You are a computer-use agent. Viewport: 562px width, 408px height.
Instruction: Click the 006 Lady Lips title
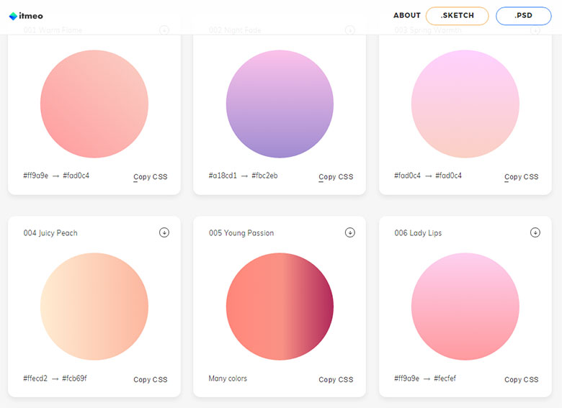[418, 233]
